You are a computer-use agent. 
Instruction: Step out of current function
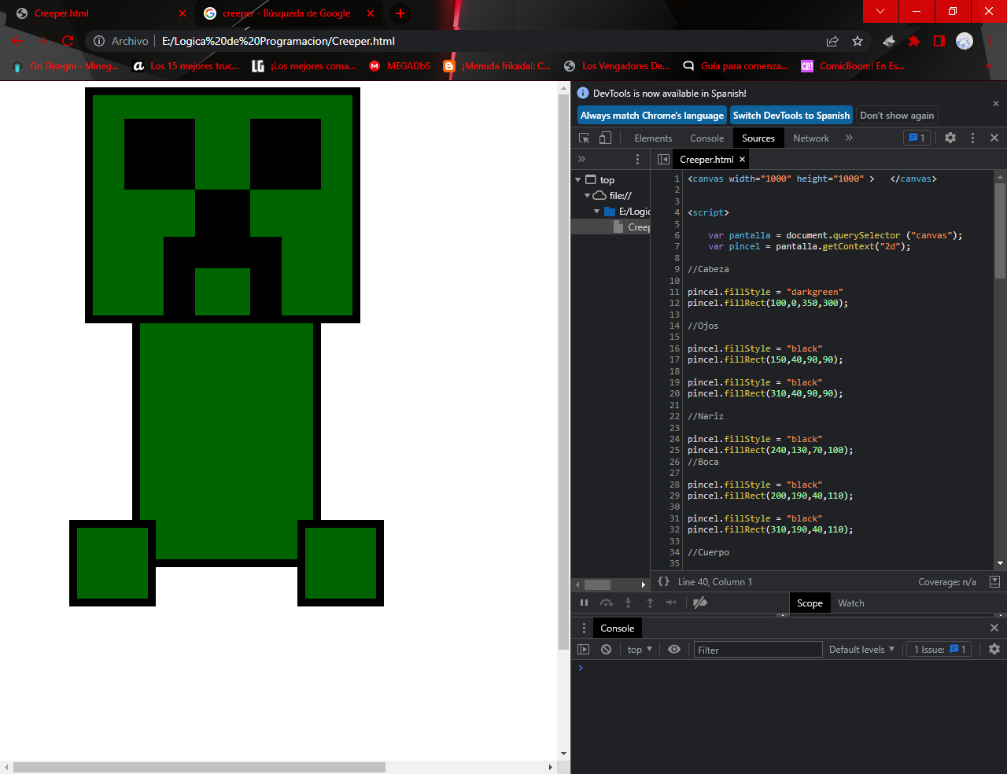[x=650, y=603]
